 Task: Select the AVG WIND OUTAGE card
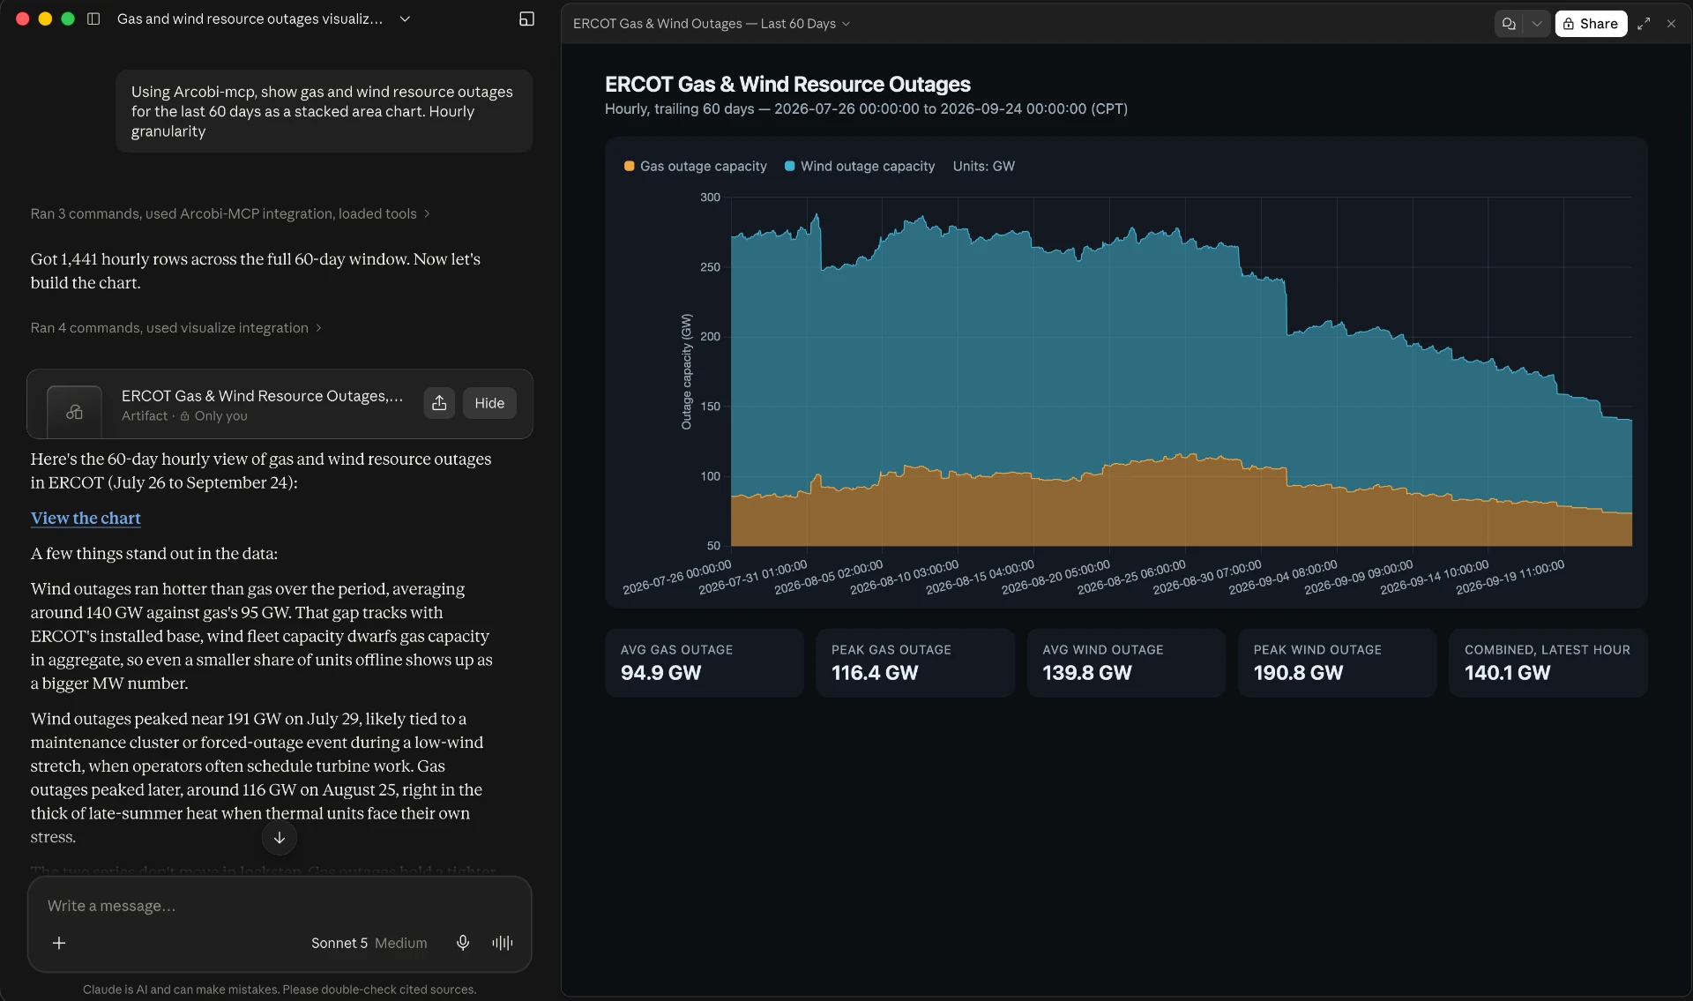click(1126, 662)
